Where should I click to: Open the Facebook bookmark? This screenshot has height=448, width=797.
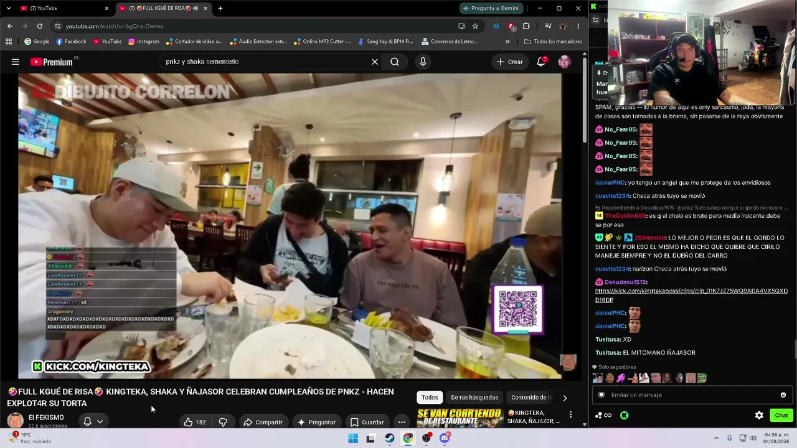[71, 42]
